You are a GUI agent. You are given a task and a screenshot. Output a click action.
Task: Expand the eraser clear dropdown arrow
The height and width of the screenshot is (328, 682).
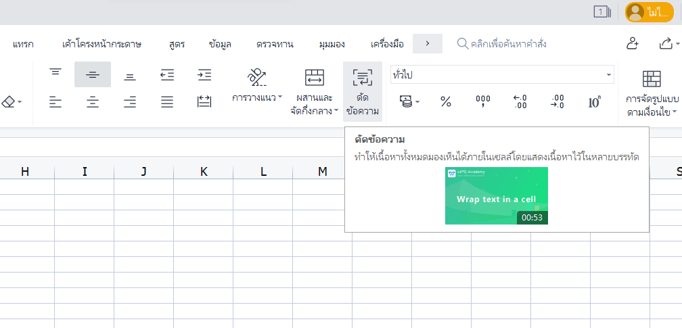20,103
